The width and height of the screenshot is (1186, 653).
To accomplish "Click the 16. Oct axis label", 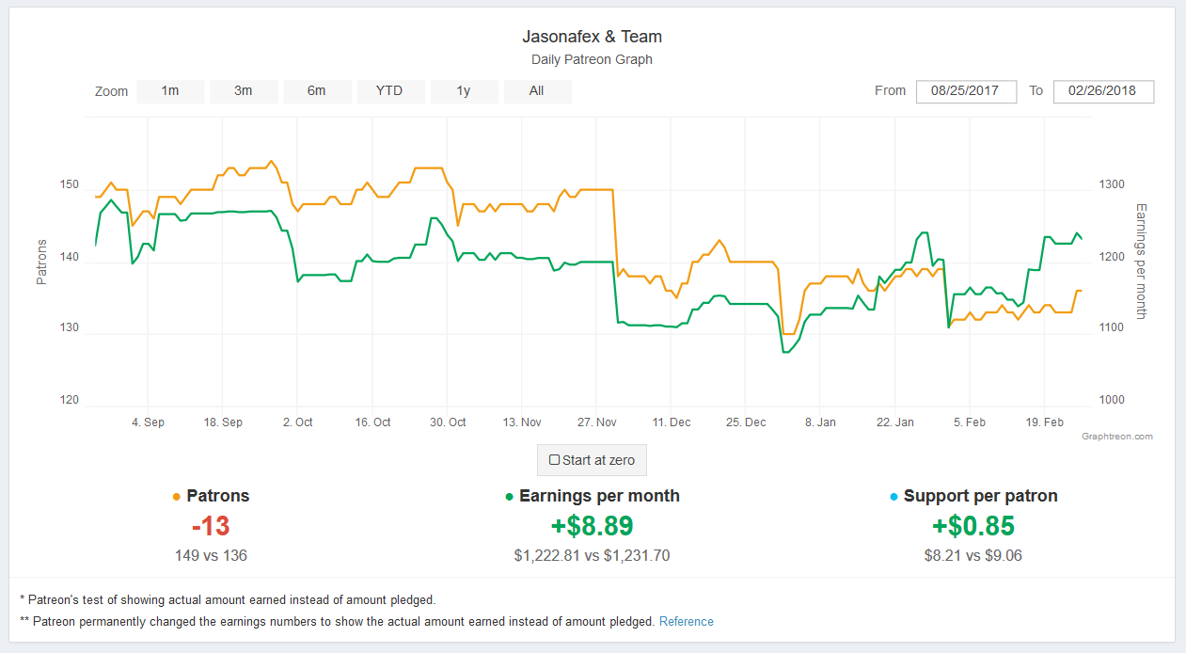I will pos(372,422).
